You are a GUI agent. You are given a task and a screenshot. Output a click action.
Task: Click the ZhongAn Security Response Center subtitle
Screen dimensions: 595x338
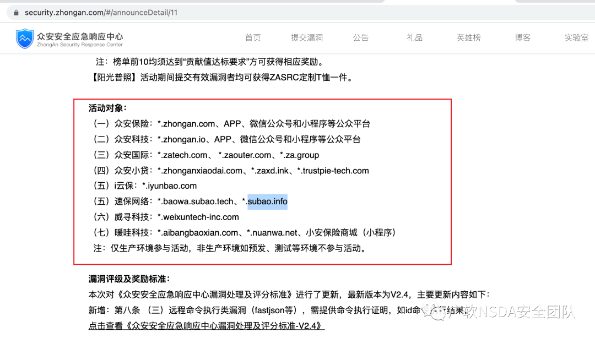pos(80,45)
